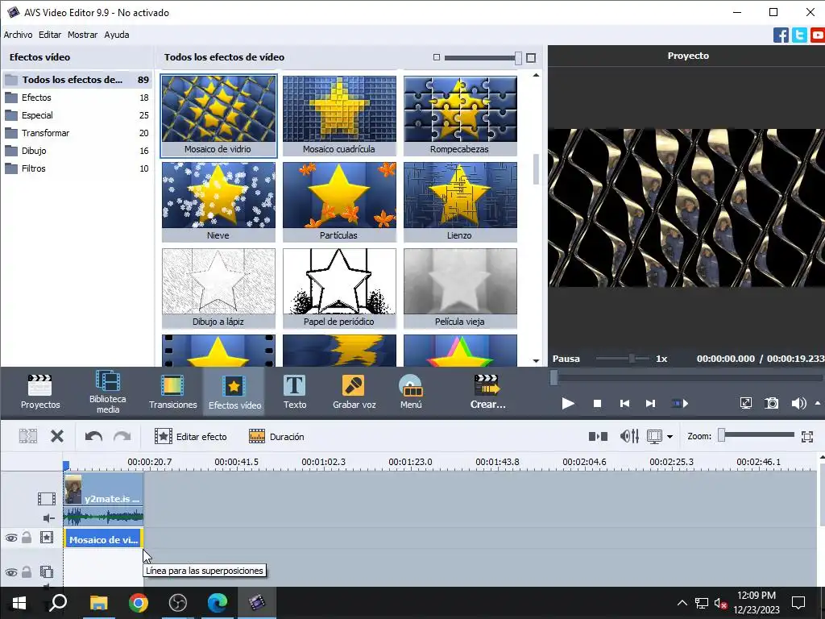Select the Mosaico de vi... clip on timeline
Image resolution: width=825 pixels, height=619 pixels.
(x=104, y=539)
